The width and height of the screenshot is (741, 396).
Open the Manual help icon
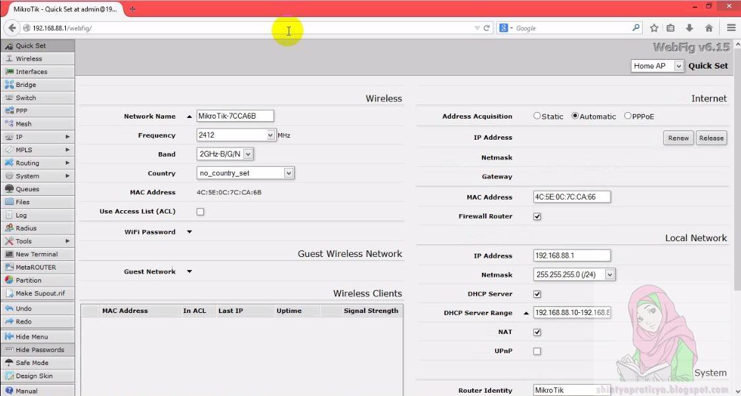[x=9, y=391]
